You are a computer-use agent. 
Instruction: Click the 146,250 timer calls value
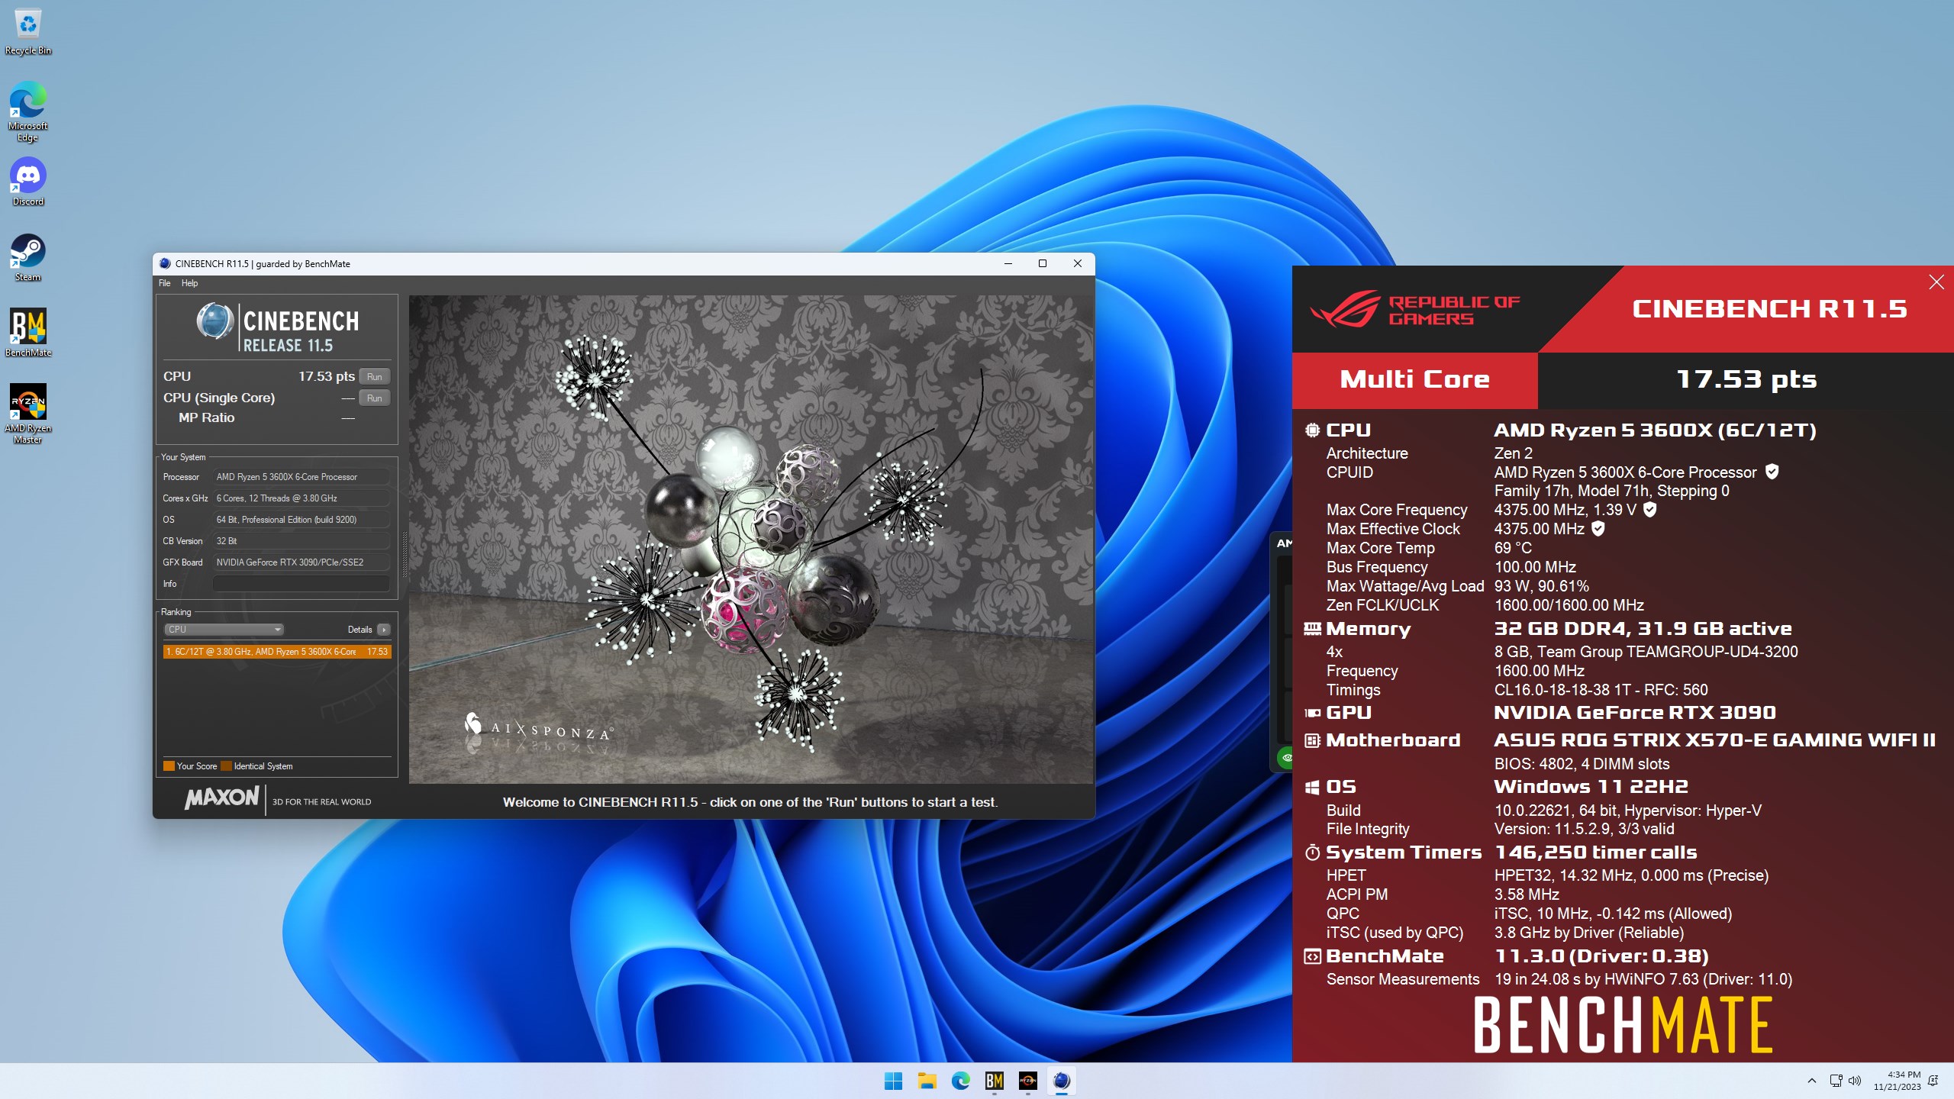1595,852
